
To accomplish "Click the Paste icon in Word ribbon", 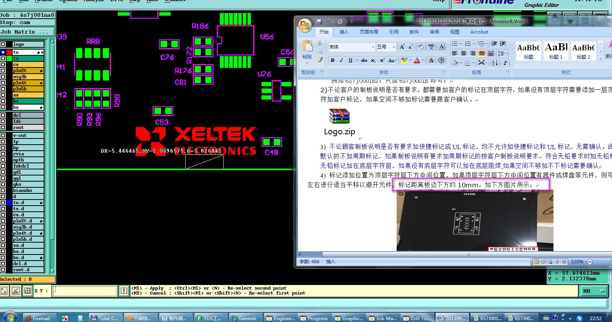I will (307, 46).
